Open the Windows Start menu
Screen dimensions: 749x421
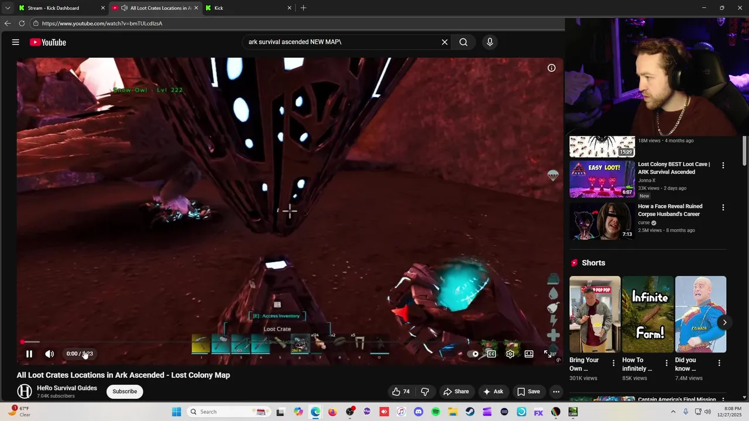pyautogui.click(x=176, y=412)
